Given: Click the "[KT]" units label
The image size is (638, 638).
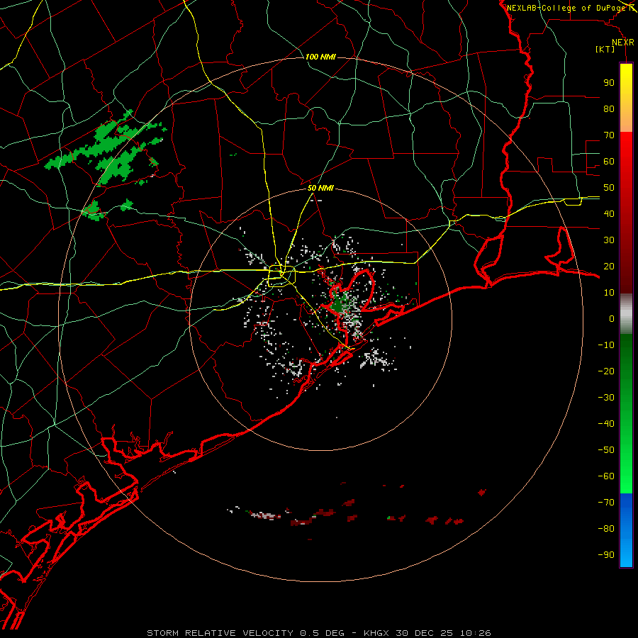Looking at the screenshot, I should click(x=605, y=49).
